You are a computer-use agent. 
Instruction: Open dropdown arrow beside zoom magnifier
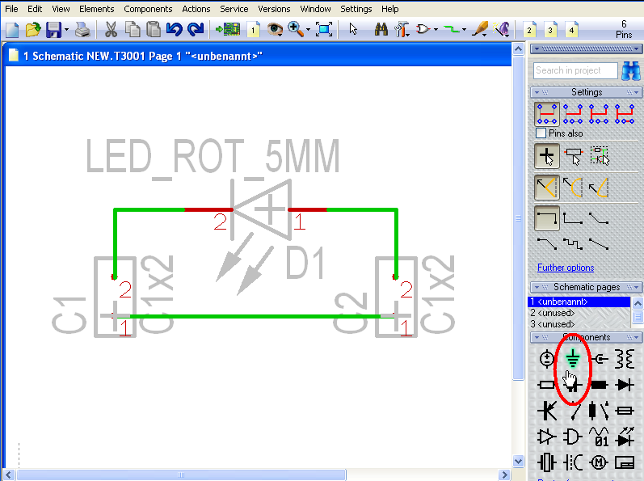click(309, 30)
